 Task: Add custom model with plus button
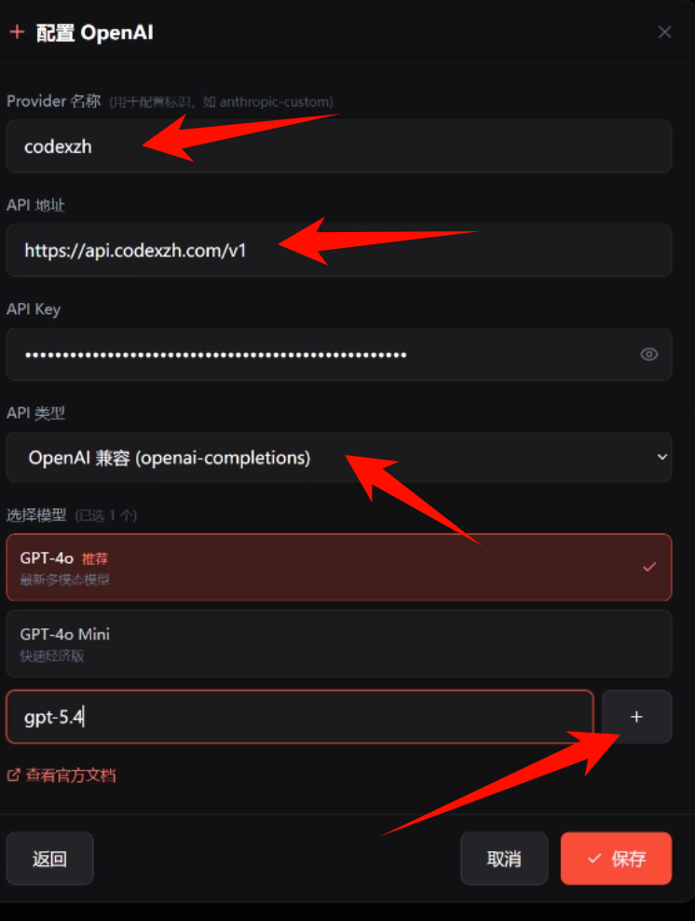pos(637,717)
